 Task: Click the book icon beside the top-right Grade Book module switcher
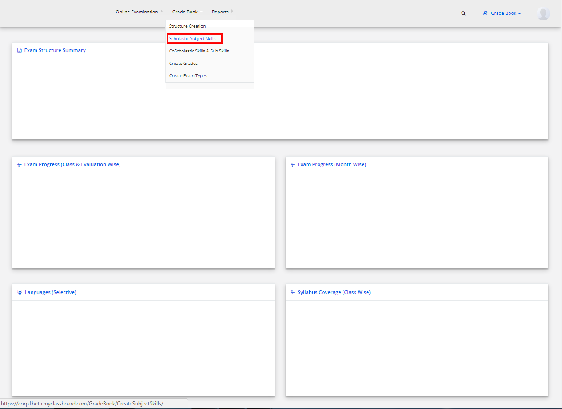[486, 13]
